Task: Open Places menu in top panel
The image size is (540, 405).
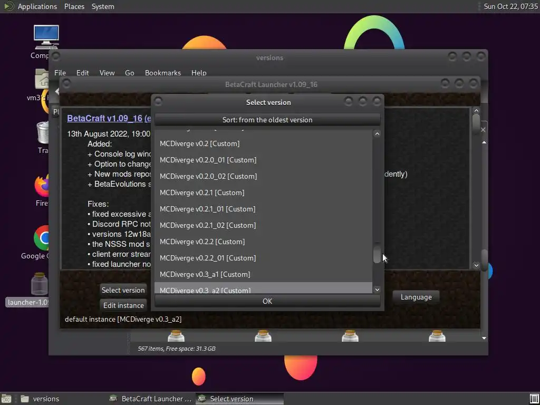Action: click(x=74, y=6)
